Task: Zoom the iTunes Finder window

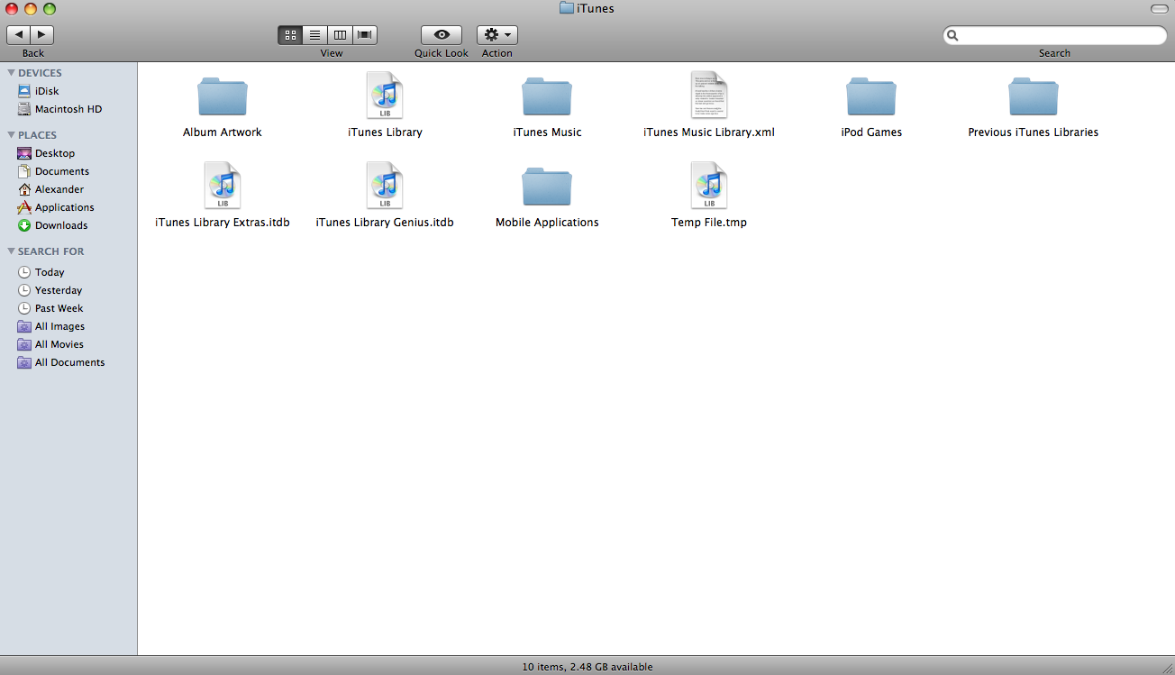Action: pyautogui.click(x=50, y=8)
